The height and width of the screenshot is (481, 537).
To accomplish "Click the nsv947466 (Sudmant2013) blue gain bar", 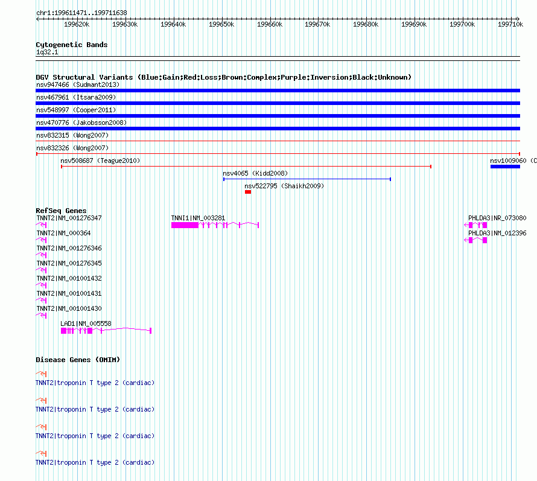I will pyautogui.click(x=278, y=91).
